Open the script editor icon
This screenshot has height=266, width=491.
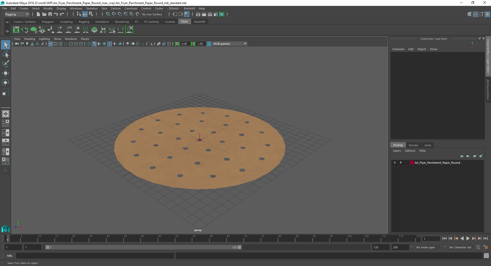point(486,256)
